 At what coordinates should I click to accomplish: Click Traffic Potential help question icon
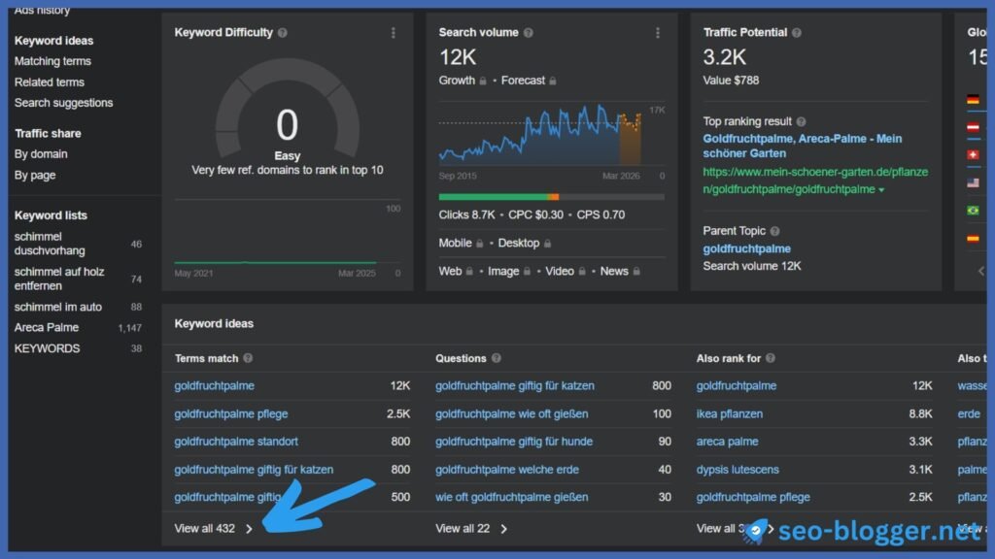click(797, 33)
